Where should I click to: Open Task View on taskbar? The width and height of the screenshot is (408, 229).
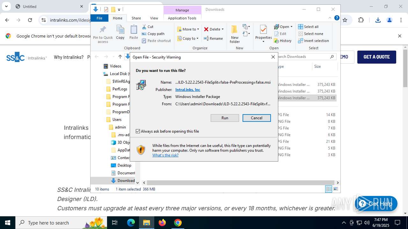pos(115,223)
